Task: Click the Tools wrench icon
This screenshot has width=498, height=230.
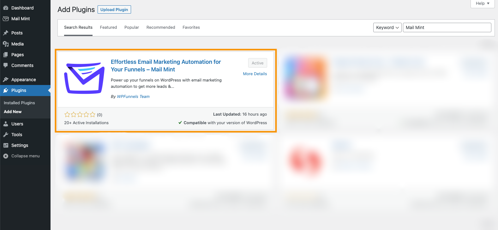Action: [x=6, y=135]
